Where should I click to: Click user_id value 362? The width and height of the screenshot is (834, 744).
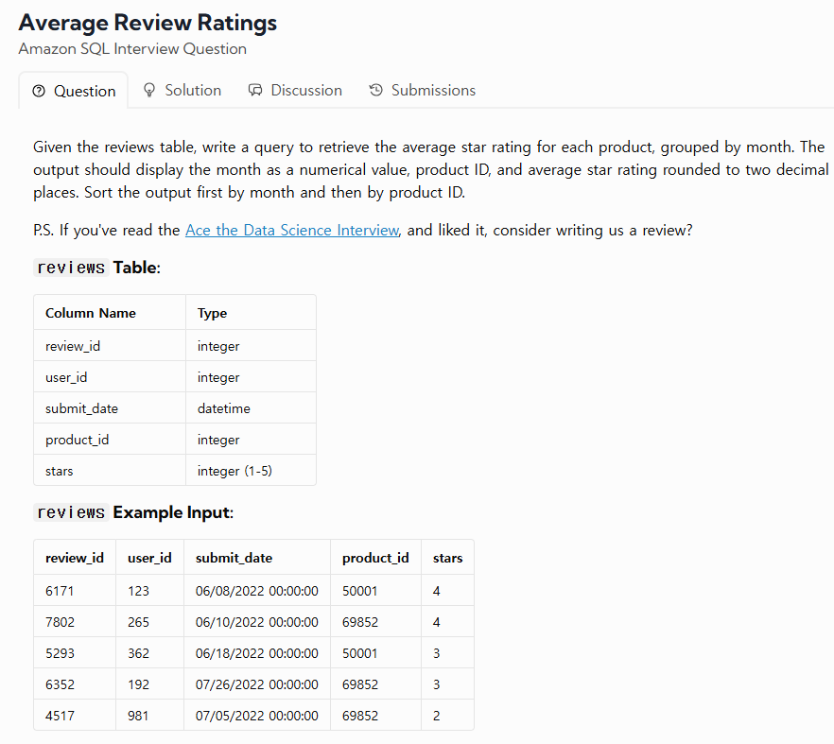tap(138, 653)
